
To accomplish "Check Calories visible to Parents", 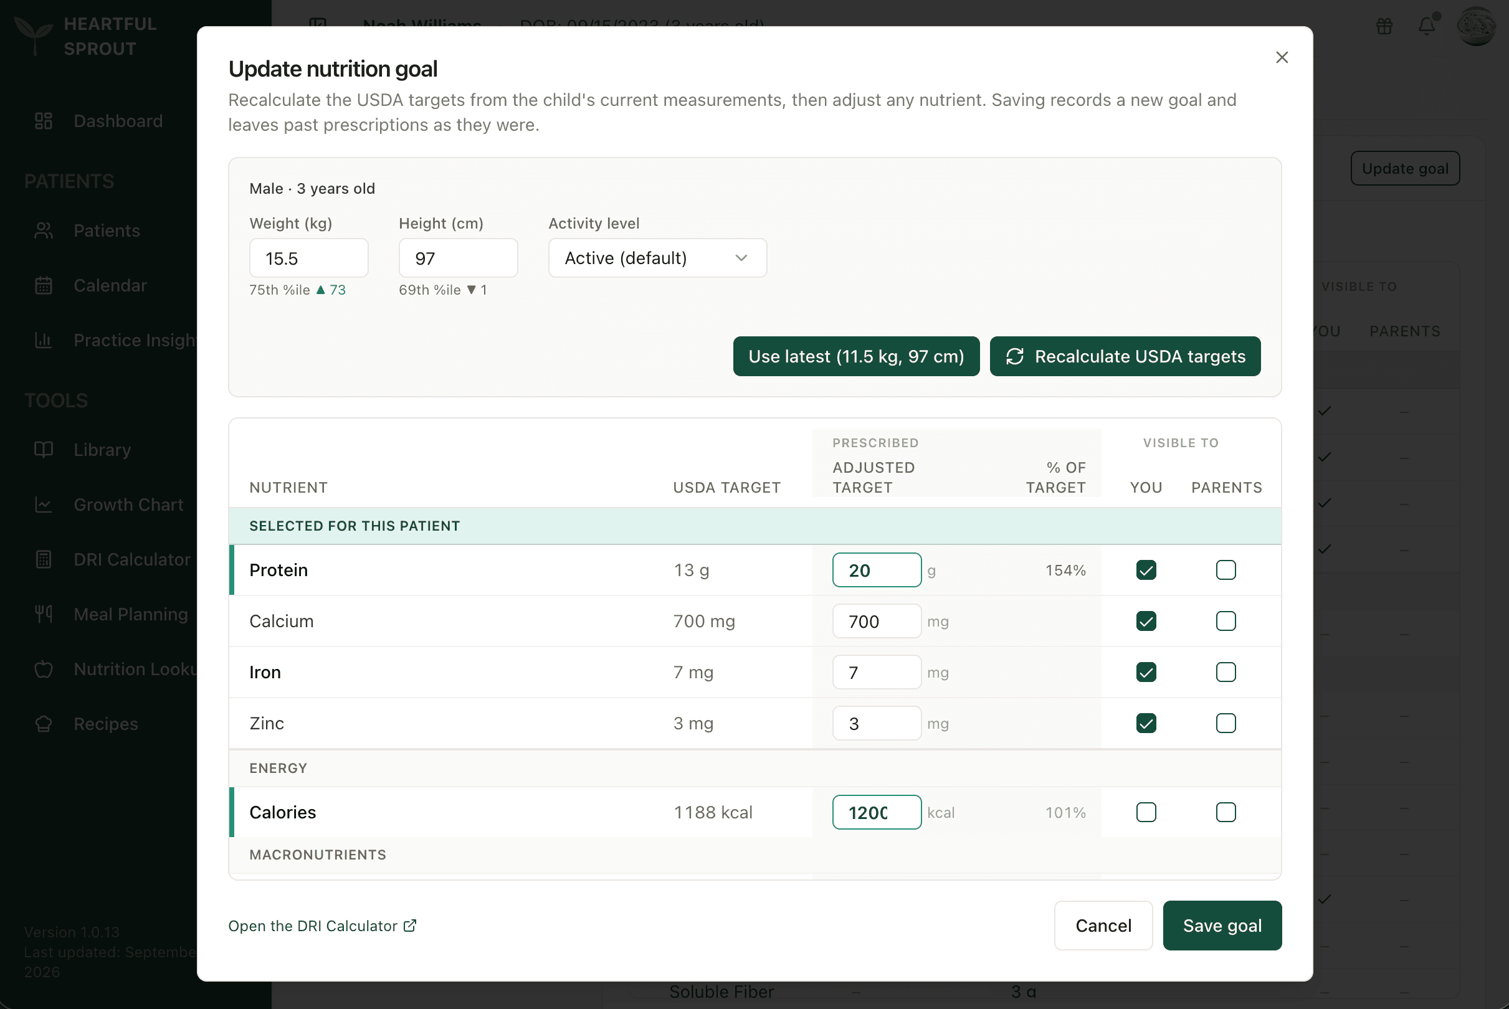I will pos(1226,812).
